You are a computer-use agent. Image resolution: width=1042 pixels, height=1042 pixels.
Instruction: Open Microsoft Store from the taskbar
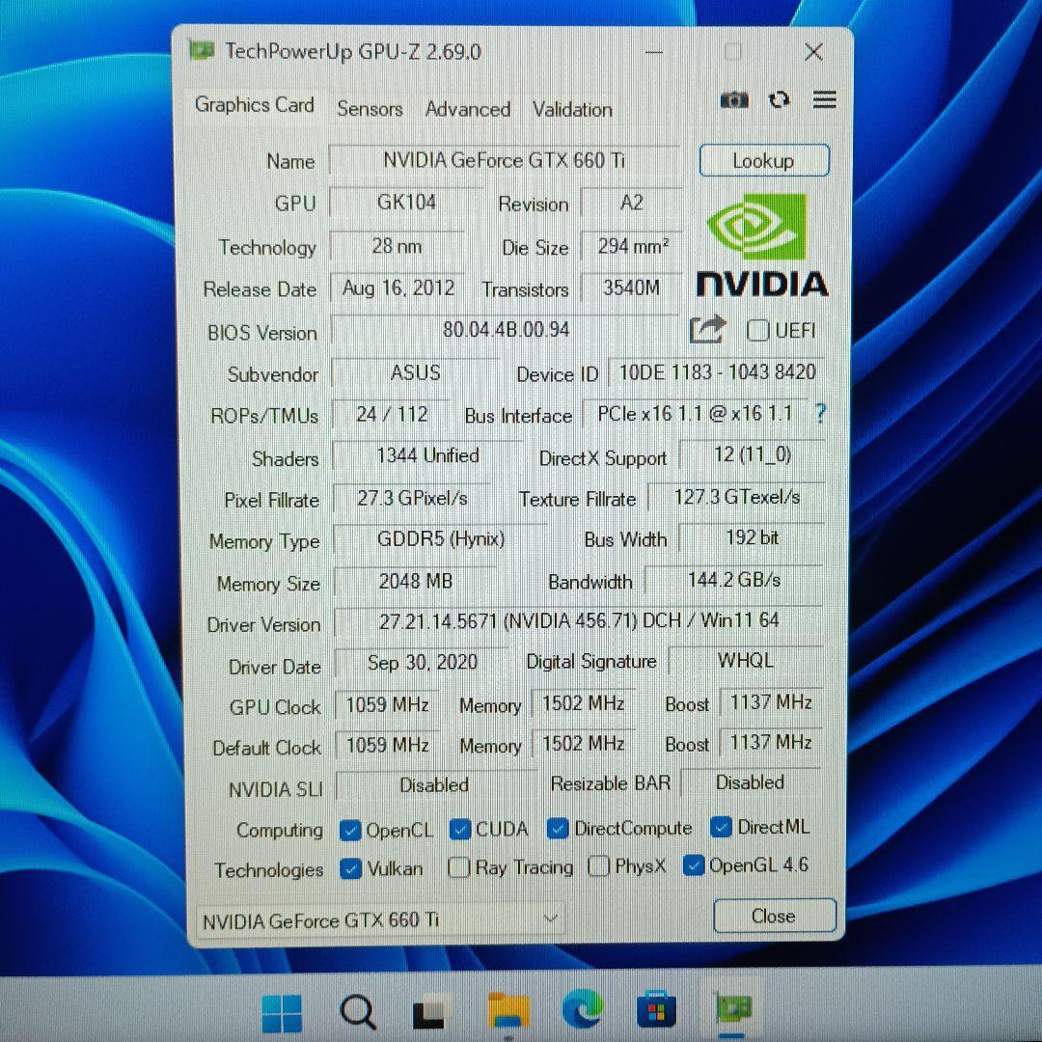tap(657, 1009)
